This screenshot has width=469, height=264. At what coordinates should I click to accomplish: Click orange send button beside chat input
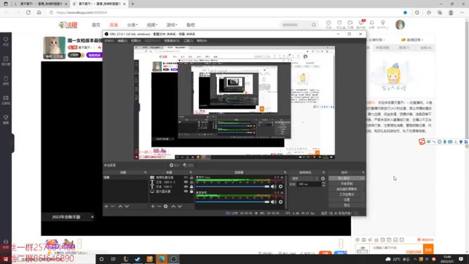[429, 249]
